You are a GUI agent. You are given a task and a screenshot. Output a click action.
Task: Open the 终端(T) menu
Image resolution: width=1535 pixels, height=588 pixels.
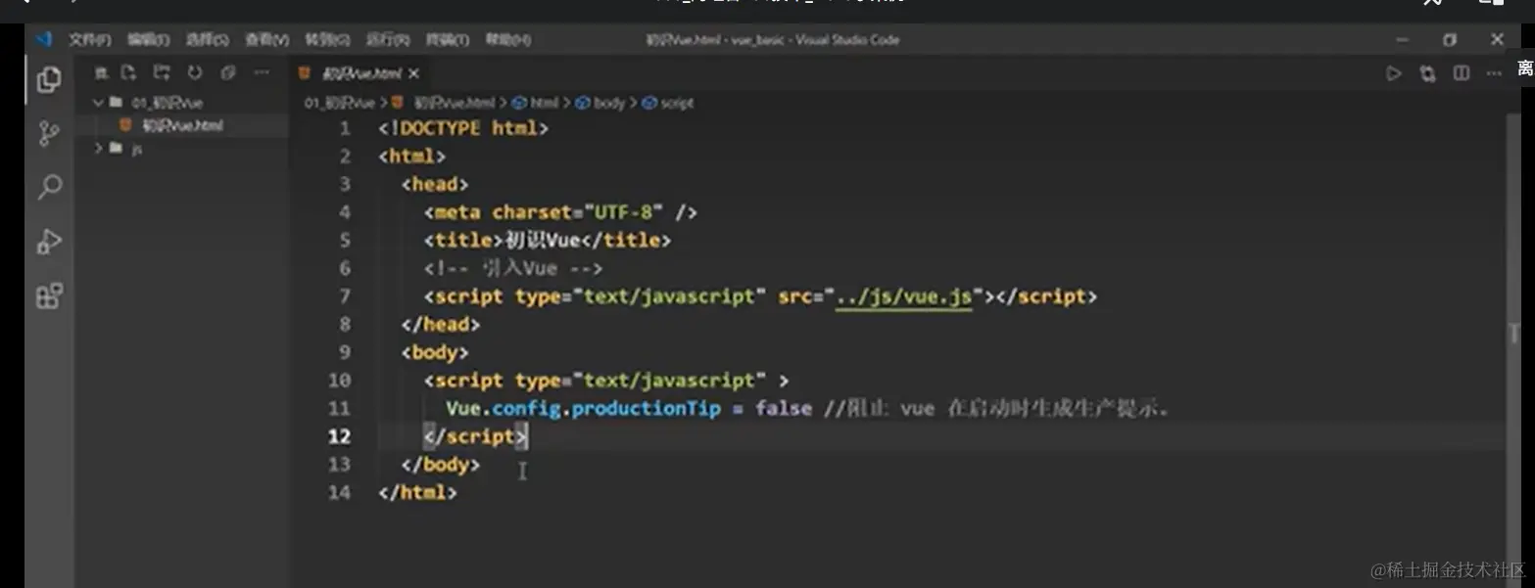coord(448,40)
